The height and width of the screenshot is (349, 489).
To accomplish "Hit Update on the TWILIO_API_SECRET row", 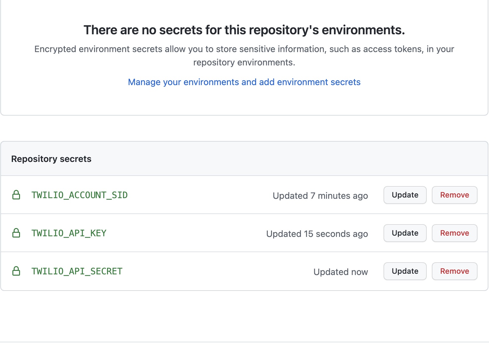I will click(405, 271).
